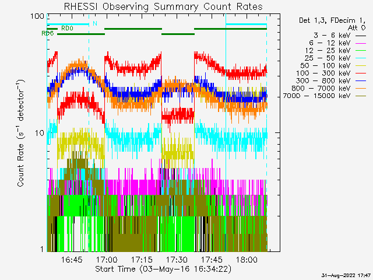Click the 'Det 1,3, FDecim 1,' header text
Screen dimensions: 373x280
(x=332, y=21)
